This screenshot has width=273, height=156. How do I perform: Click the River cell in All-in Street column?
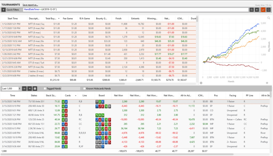click(x=263, y=133)
